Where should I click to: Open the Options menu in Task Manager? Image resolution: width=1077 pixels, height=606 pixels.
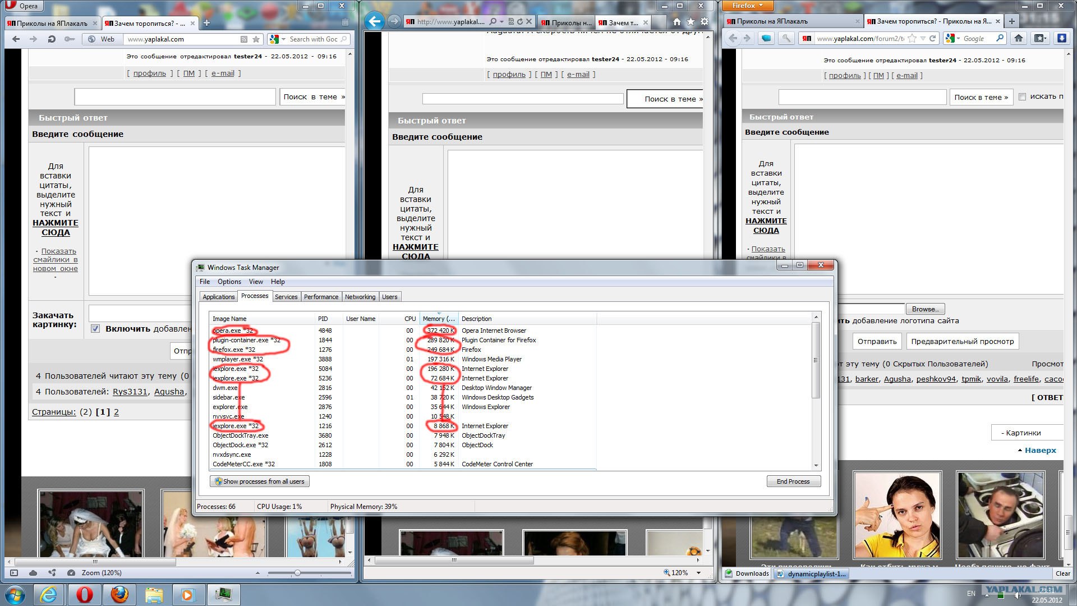(x=229, y=282)
